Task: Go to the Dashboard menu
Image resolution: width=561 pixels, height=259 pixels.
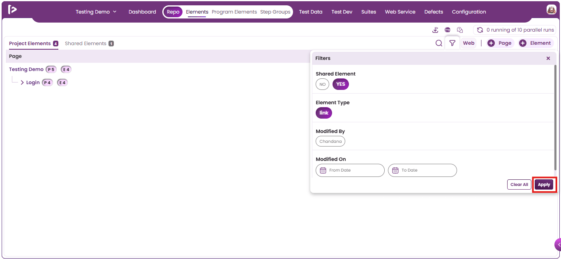Action: pyautogui.click(x=142, y=12)
